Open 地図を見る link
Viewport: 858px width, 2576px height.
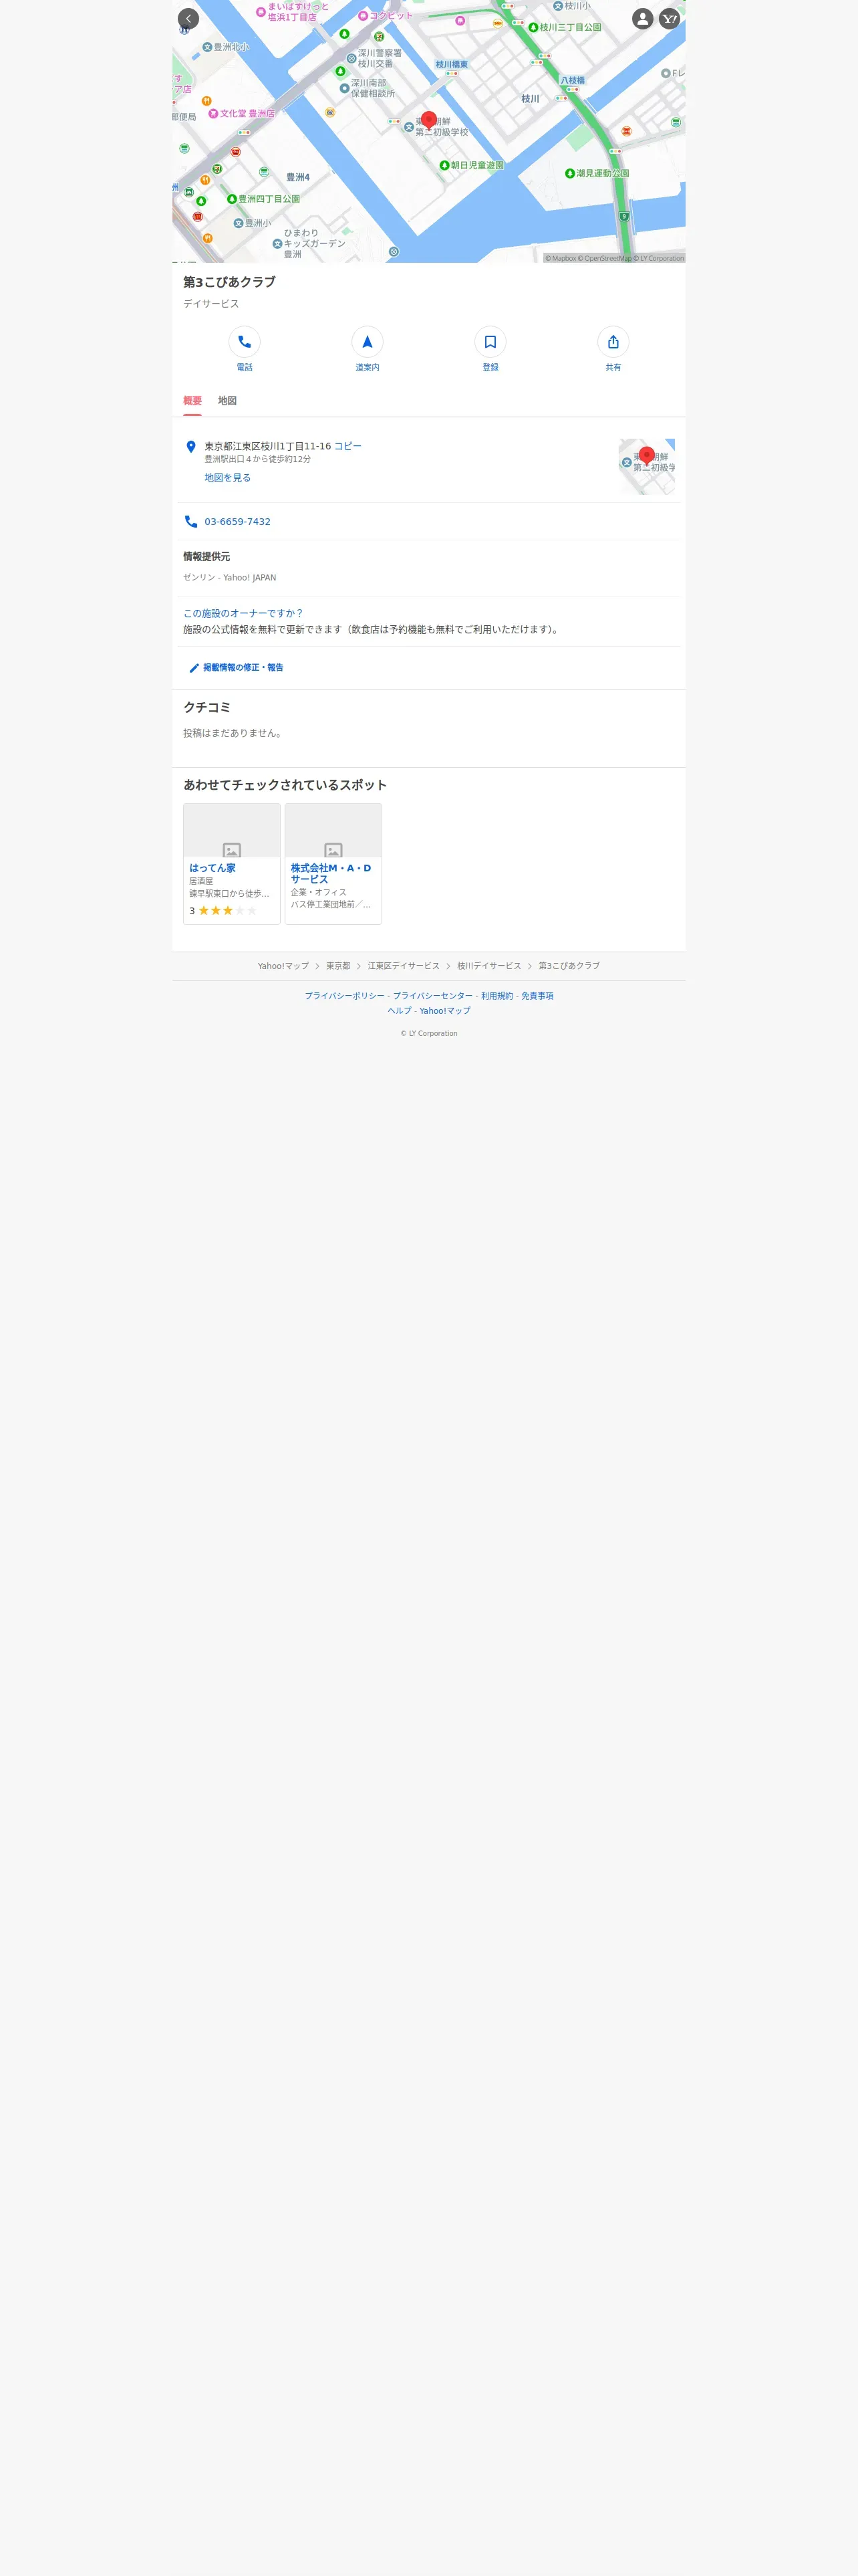[228, 478]
